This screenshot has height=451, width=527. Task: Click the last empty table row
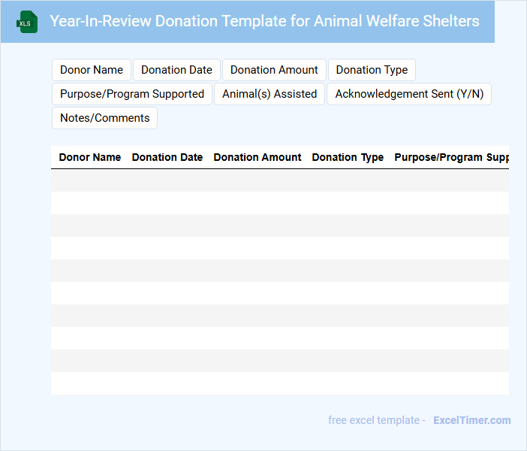pos(279,383)
